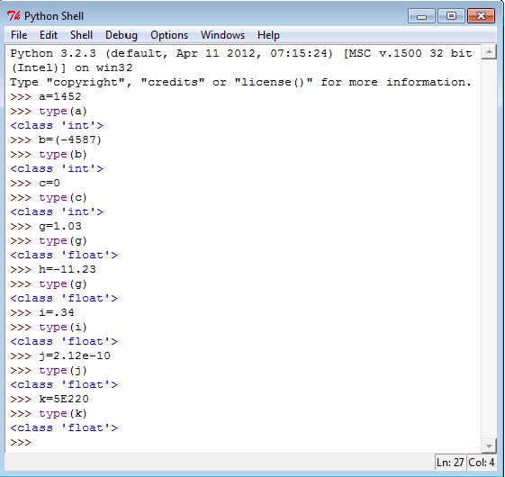Click the text 'type(b)'
This screenshot has width=505, height=477.
pyautogui.click(x=63, y=154)
